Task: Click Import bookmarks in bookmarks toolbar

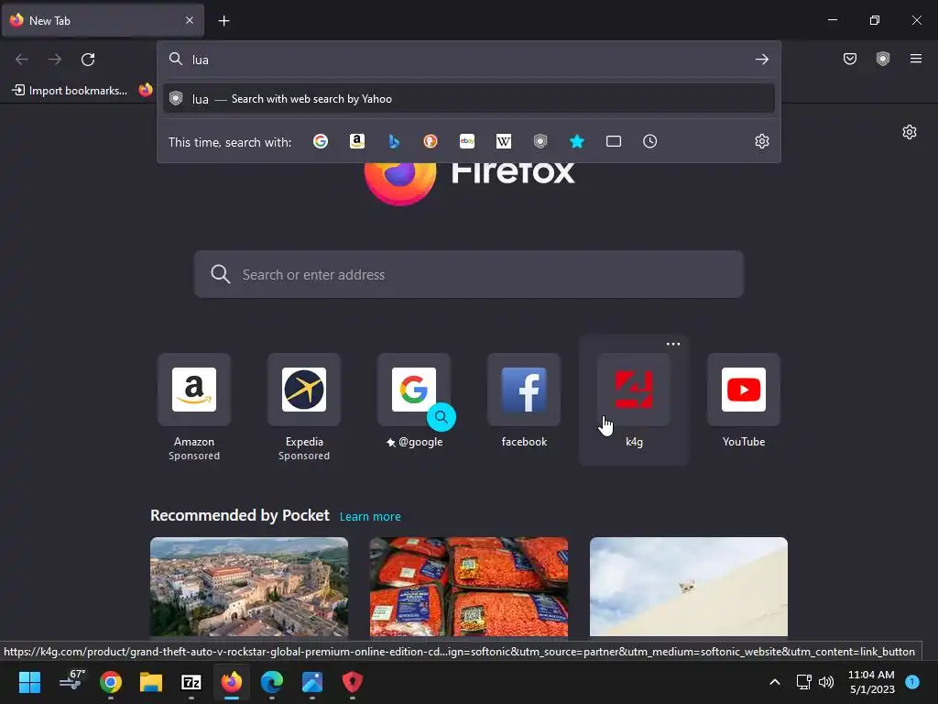Action: click(x=70, y=91)
